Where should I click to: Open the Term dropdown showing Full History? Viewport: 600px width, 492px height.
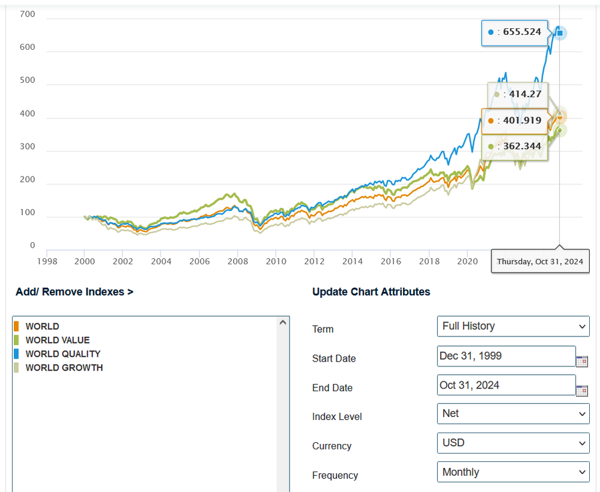tap(513, 326)
